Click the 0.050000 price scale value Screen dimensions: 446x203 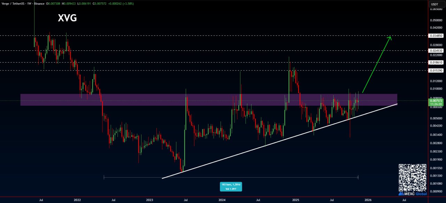436,20
